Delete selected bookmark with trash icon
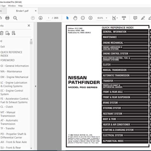151x151 pixels. [x=2, y=33]
